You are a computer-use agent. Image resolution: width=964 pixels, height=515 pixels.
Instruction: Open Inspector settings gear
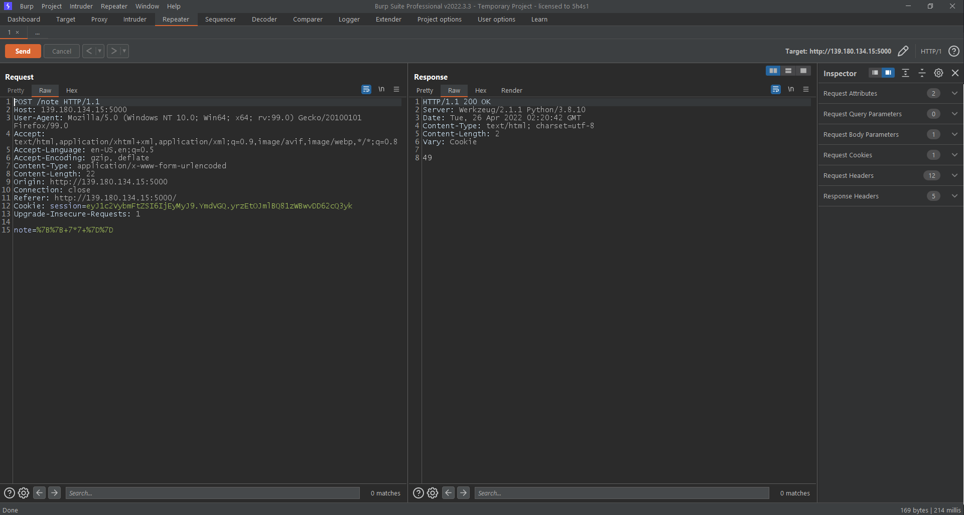click(938, 73)
